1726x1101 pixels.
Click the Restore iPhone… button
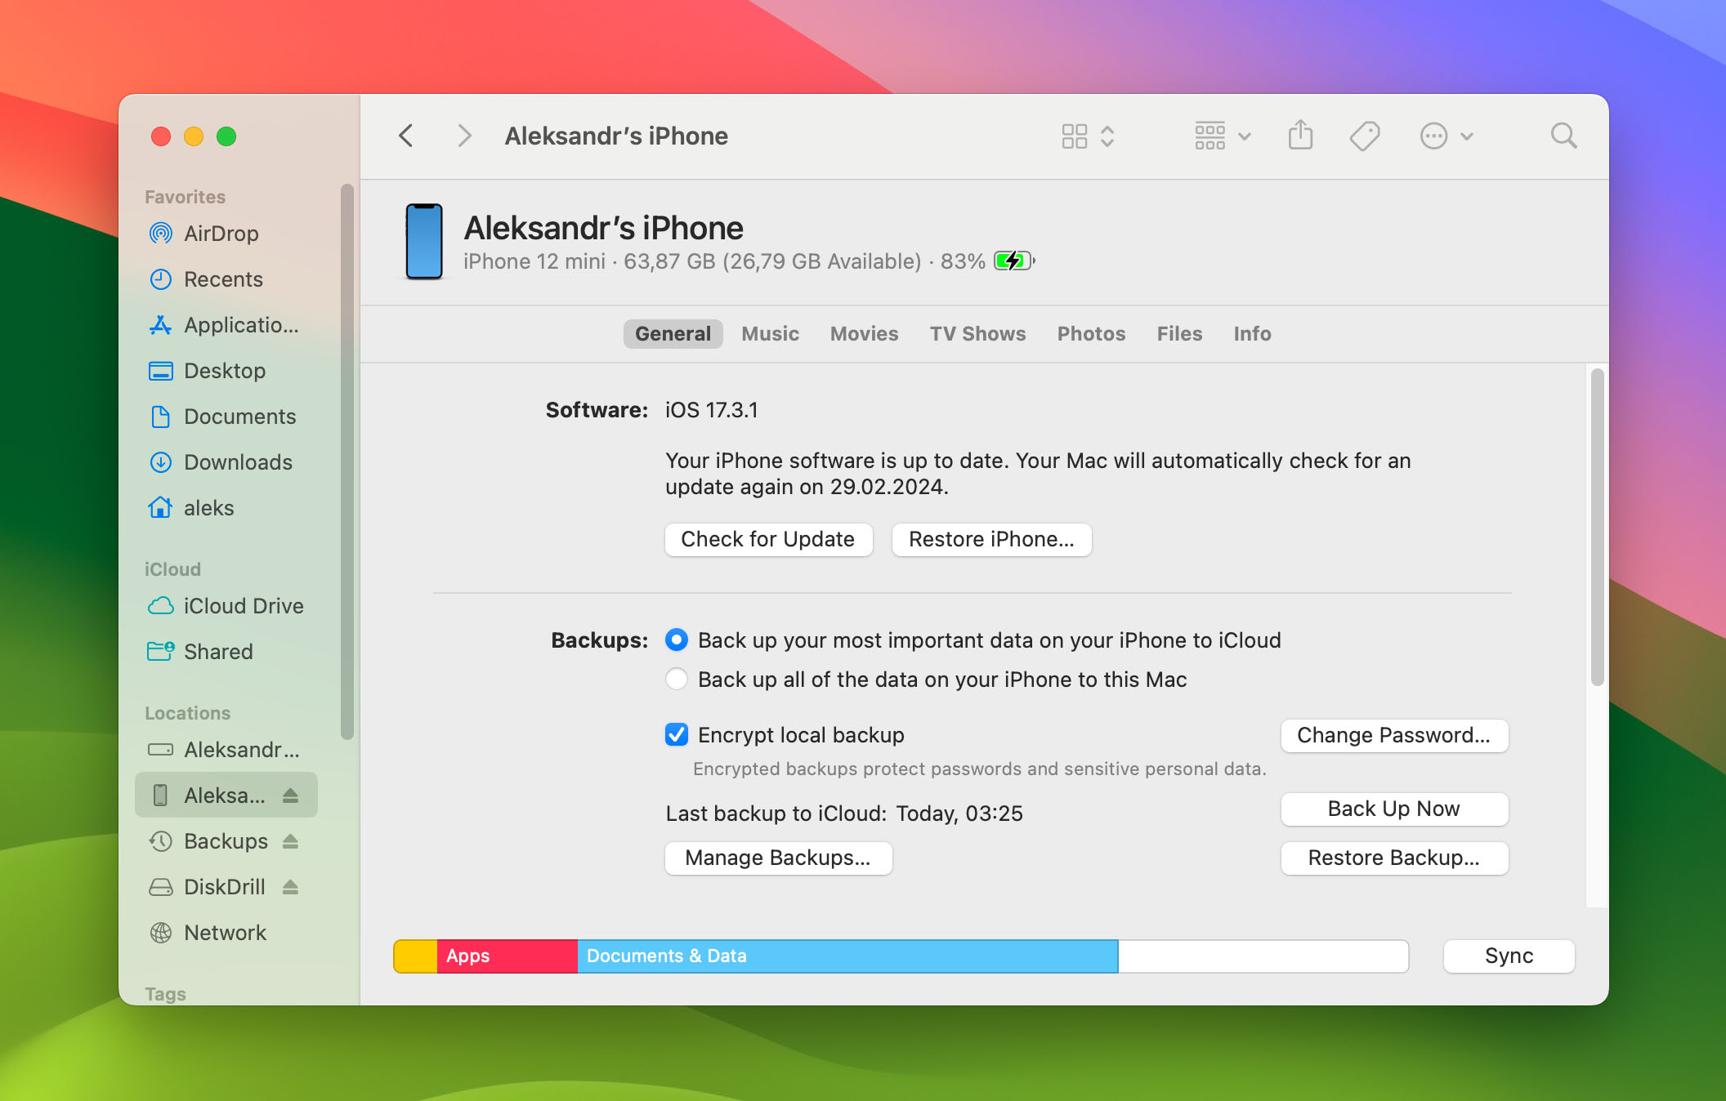click(991, 540)
